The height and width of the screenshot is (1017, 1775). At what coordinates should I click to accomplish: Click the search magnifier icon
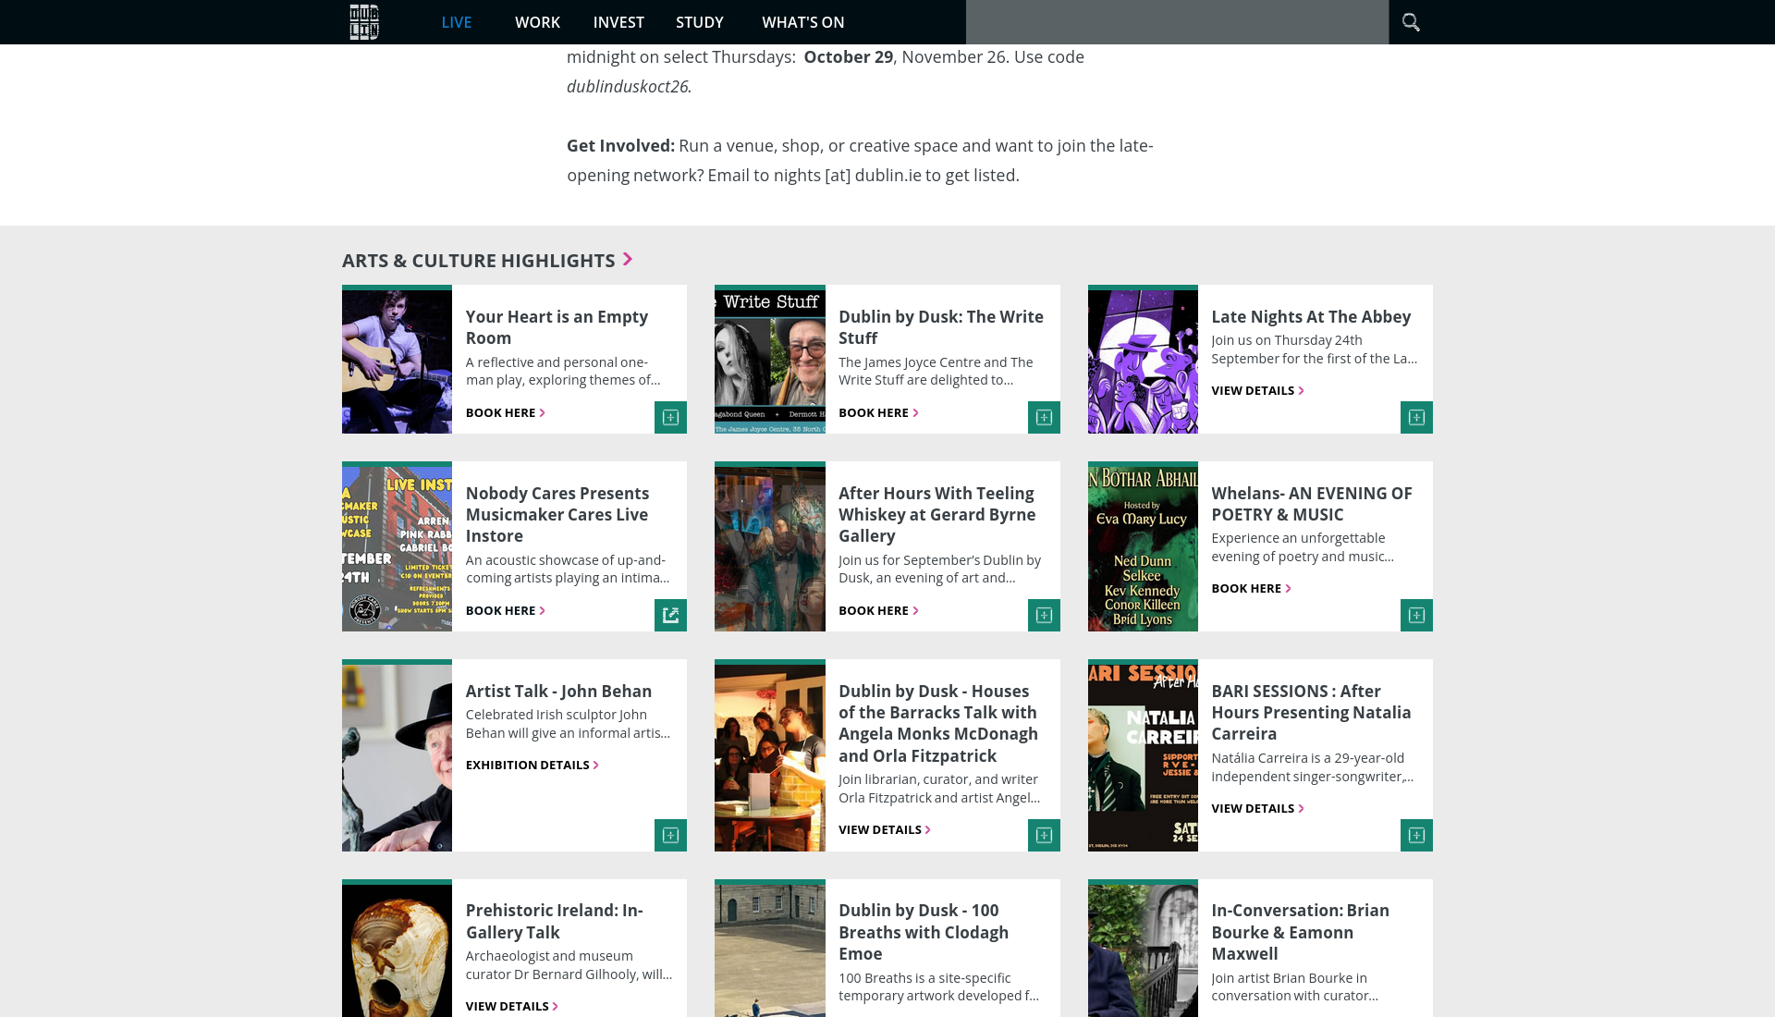pyautogui.click(x=1410, y=22)
